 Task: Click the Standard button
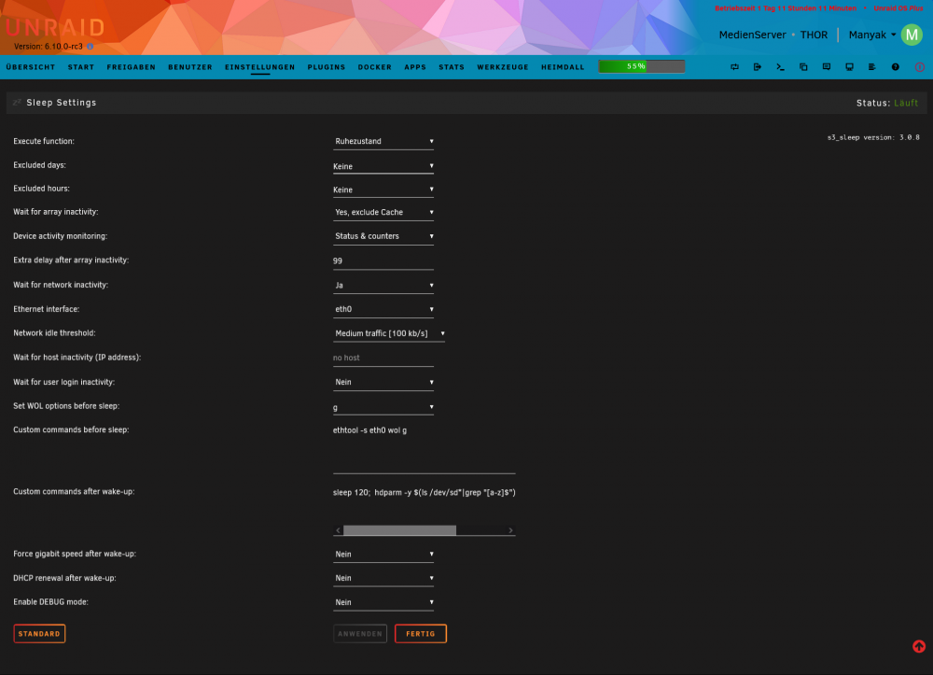click(x=39, y=634)
